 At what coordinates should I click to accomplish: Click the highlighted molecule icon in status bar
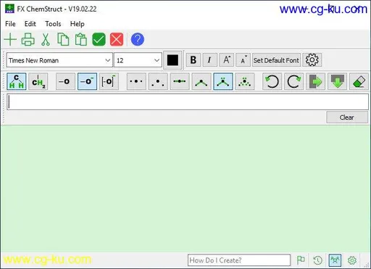pyautogui.click(x=335, y=260)
